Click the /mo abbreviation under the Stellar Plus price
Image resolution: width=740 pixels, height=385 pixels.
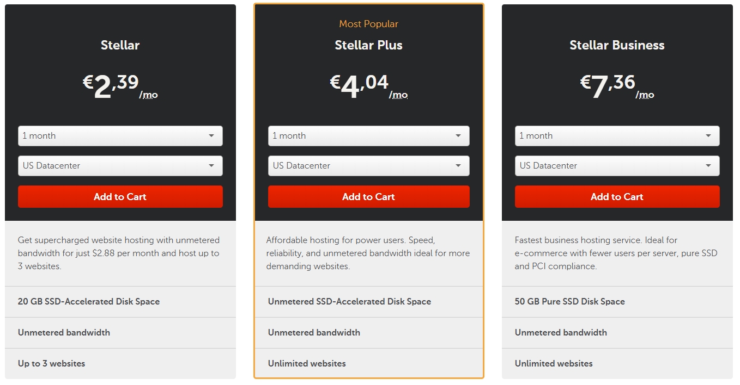(398, 95)
